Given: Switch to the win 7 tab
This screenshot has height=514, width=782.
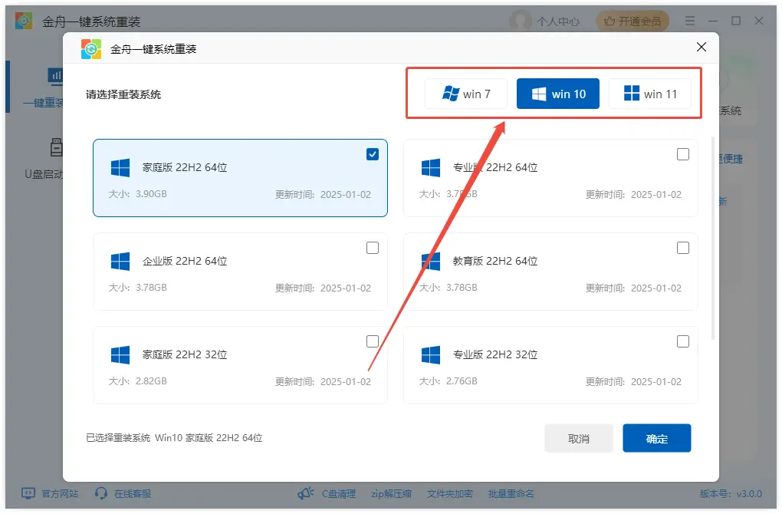Looking at the screenshot, I should point(466,94).
